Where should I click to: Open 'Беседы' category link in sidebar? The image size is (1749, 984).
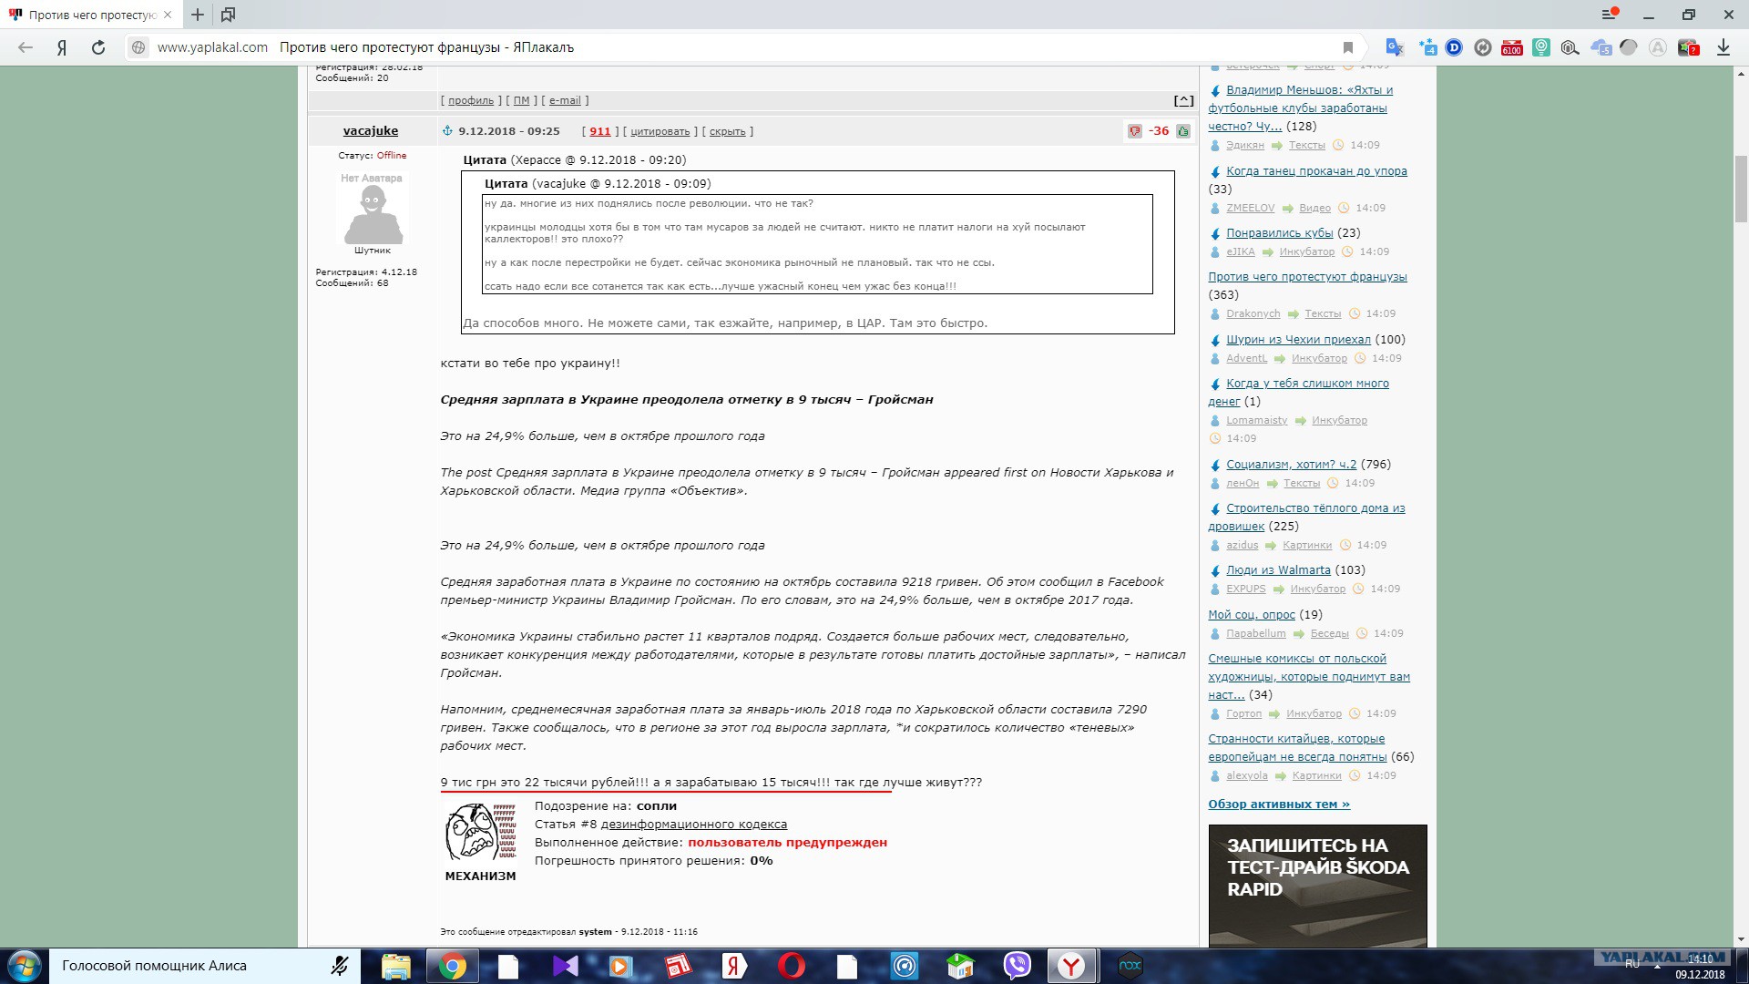click(x=1329, y=634)
